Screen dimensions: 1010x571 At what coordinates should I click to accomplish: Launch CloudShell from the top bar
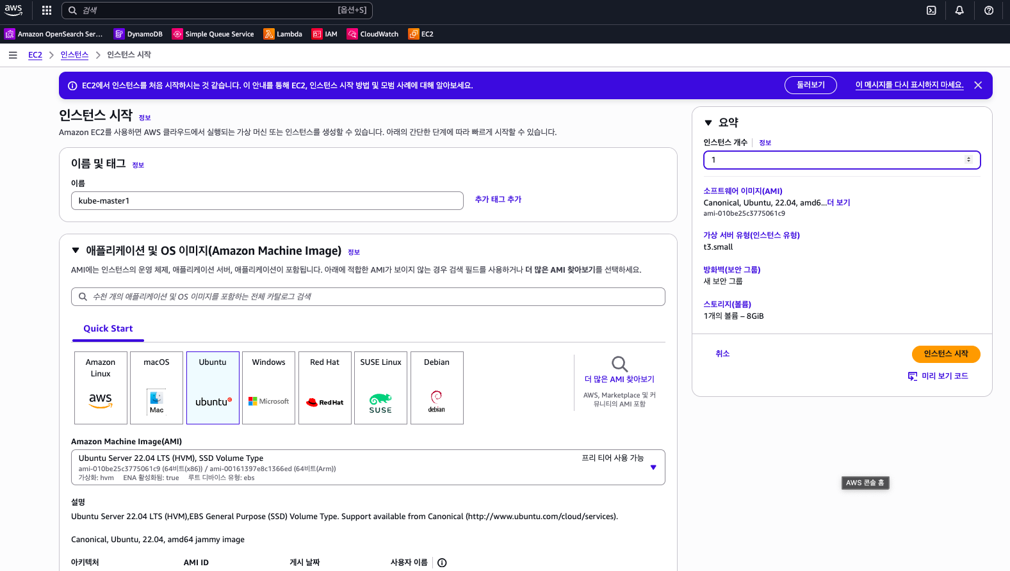point(931,10)
